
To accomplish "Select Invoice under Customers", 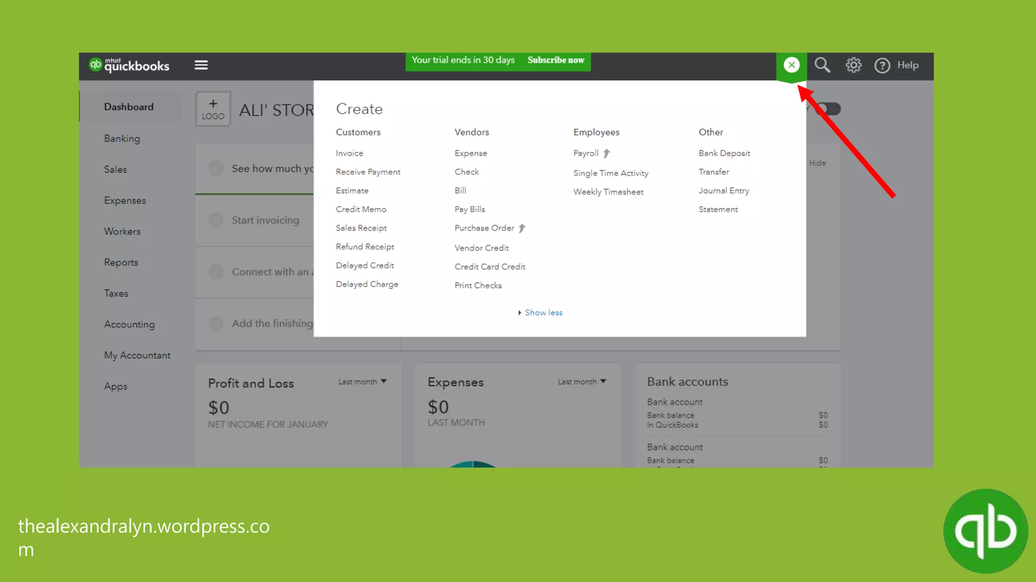I will (x=349, y=154).
